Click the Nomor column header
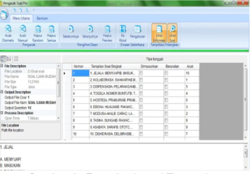The width and height of the screenshot is (250, 174). point(80,66)
